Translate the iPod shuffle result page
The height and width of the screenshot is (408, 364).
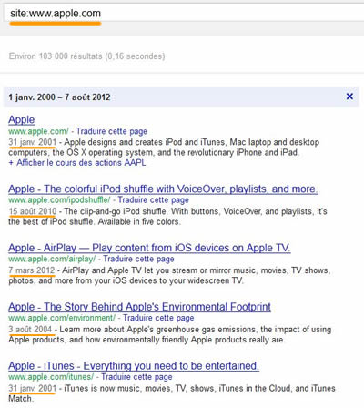(153, 200)
